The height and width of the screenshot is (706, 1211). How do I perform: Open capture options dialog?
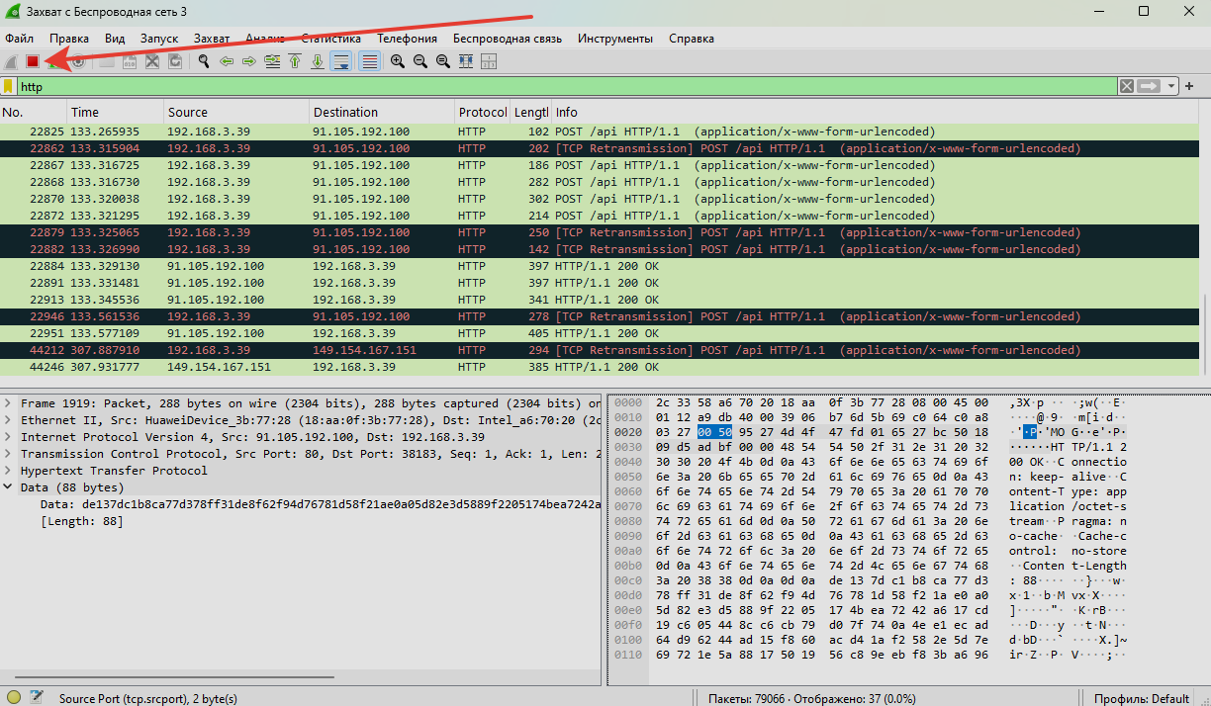click(77, 61)
